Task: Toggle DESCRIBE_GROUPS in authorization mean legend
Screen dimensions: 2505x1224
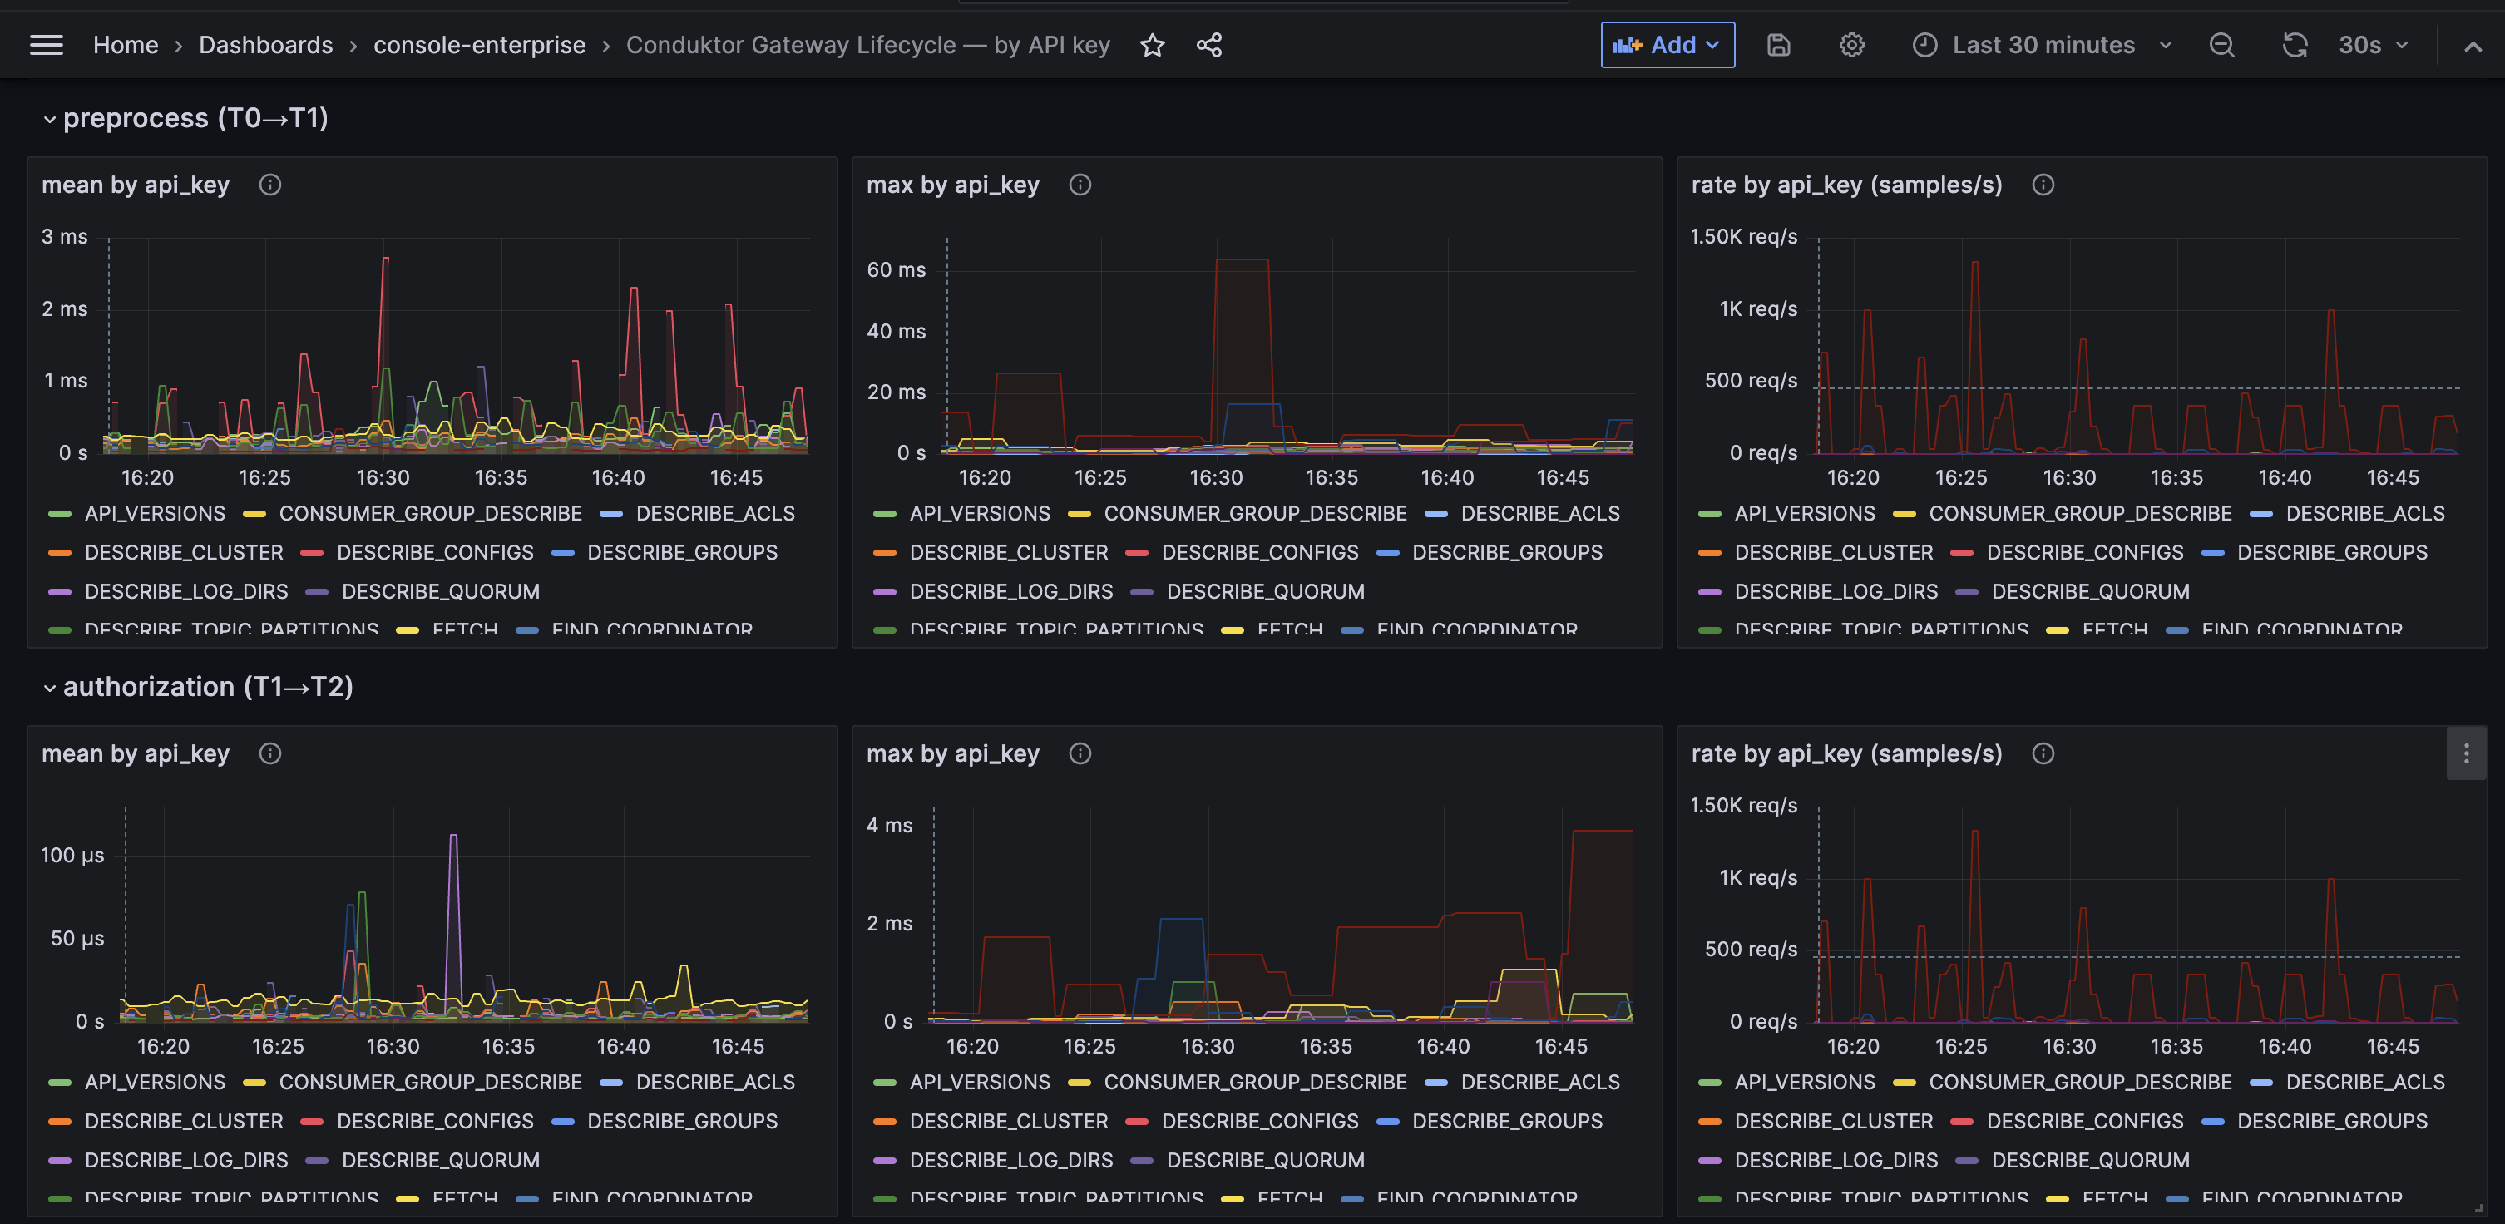Action: 682,1121
